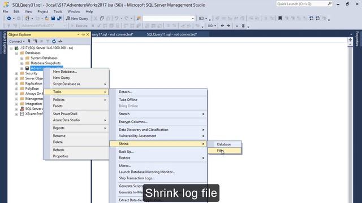Select Database in the Shrink submenu

[225, 144]
